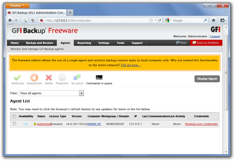This screenshot has width=235, height=161.
Task: Click the red Authorize status link
Action: coord(44,124)
